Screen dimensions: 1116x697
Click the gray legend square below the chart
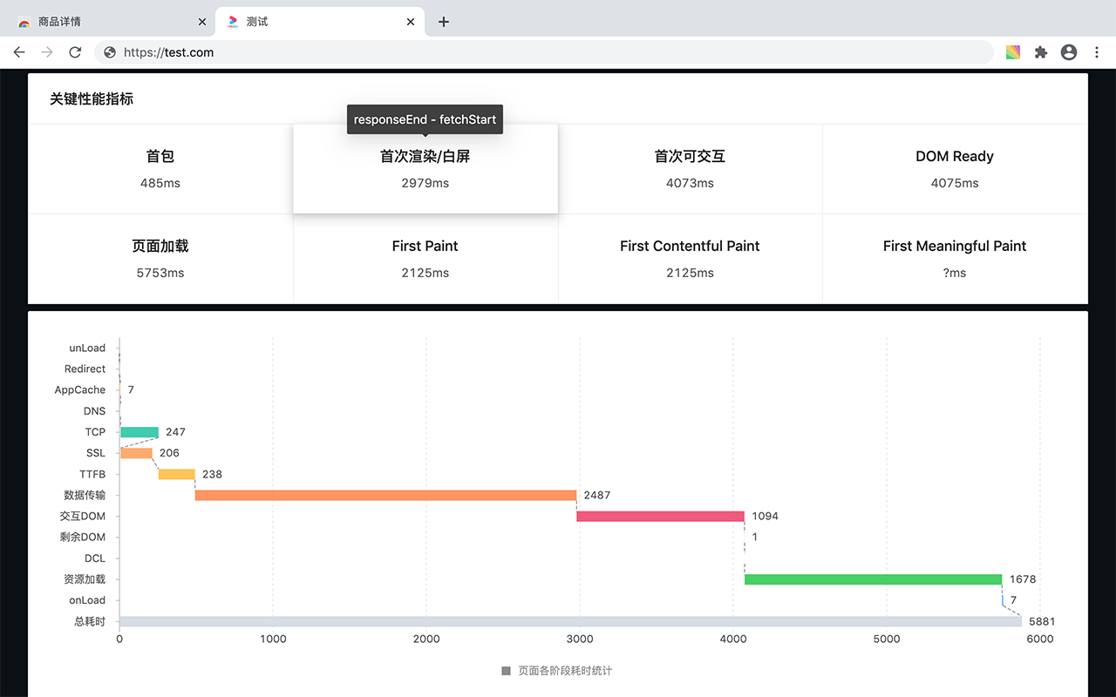click(506, 671)
